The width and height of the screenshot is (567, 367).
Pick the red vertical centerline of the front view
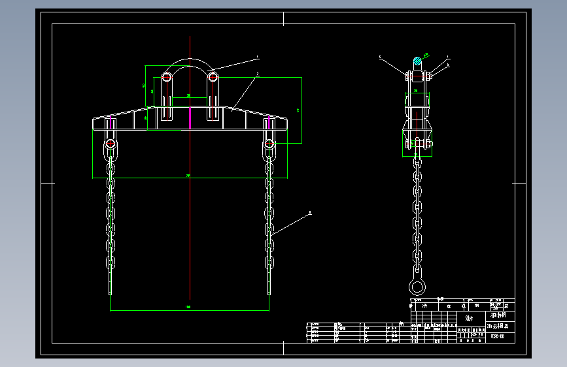coord(190,168)
